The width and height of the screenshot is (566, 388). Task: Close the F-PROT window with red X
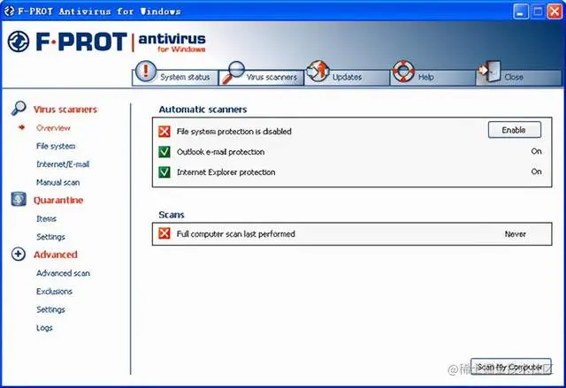click(x=555, y=11)
